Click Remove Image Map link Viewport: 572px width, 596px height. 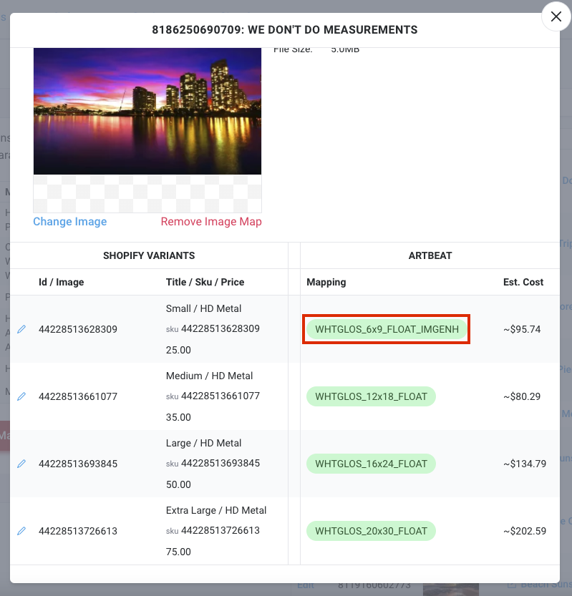point(211,222)
